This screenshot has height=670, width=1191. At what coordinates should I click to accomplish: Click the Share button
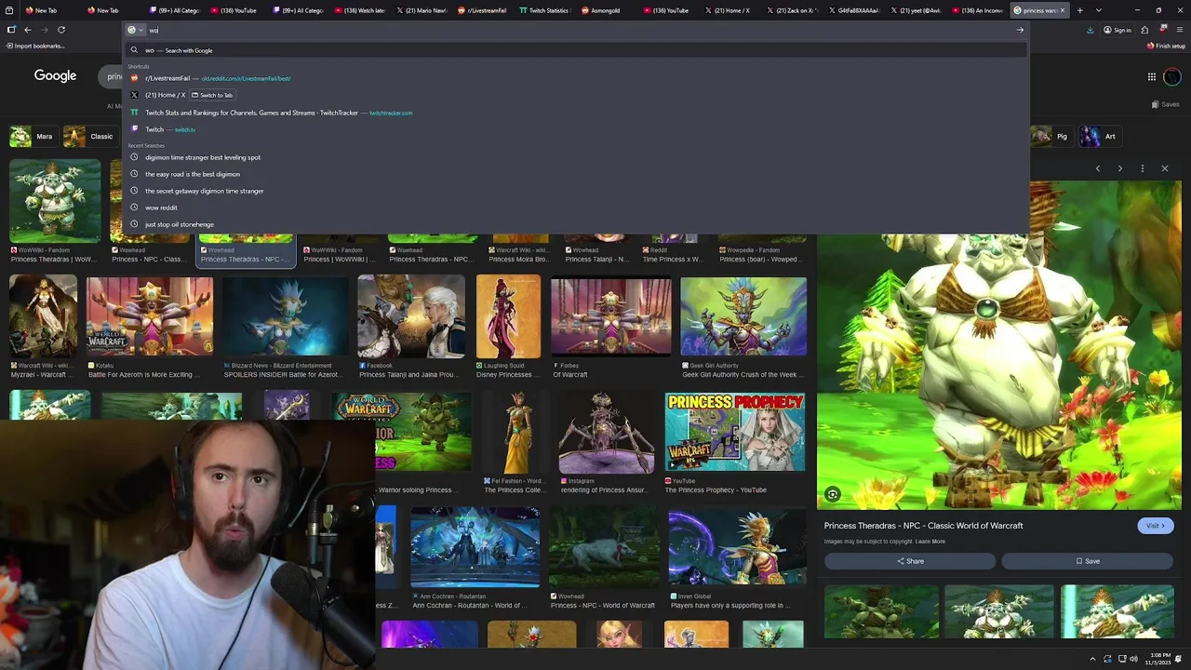click(910, 561)
